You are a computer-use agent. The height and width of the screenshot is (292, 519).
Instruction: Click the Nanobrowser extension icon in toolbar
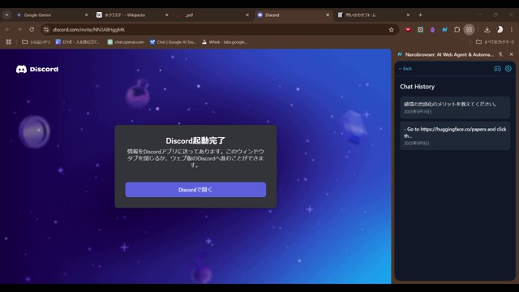tap(444, 30)
